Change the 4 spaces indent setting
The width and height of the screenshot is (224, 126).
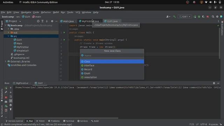[213, 125]
